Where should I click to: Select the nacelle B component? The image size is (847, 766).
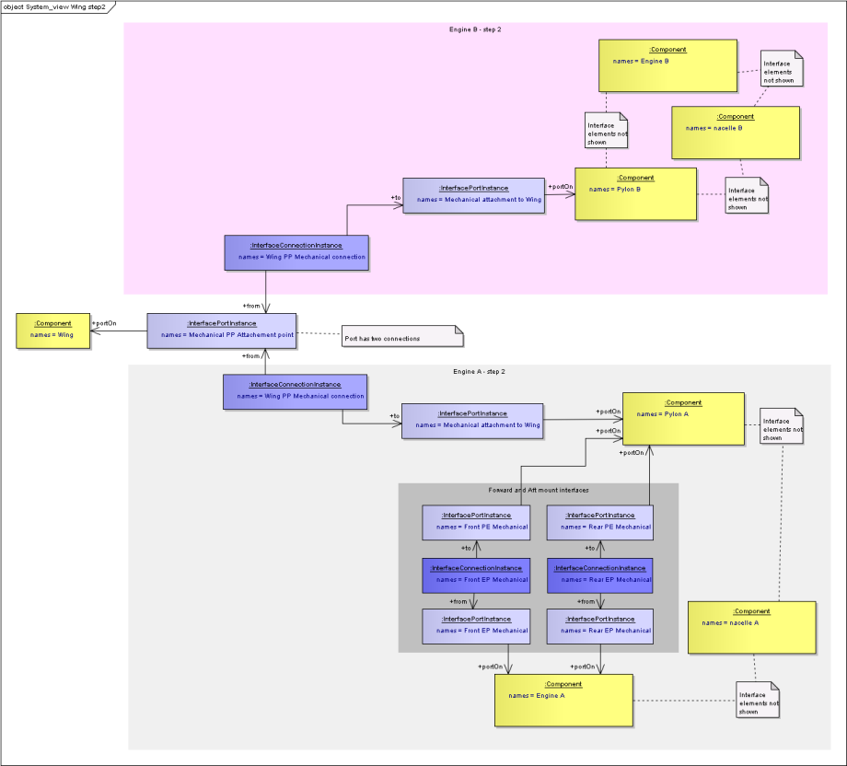click(x=735, y=133)
